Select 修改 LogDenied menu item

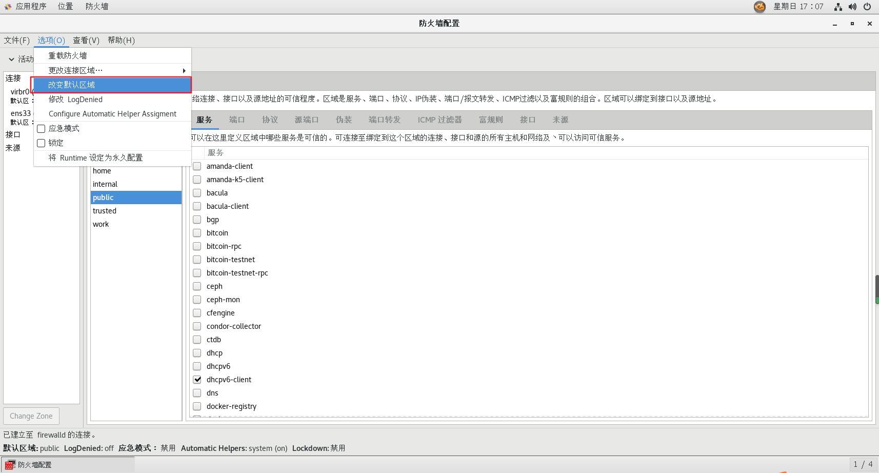[x=112, y=100]
